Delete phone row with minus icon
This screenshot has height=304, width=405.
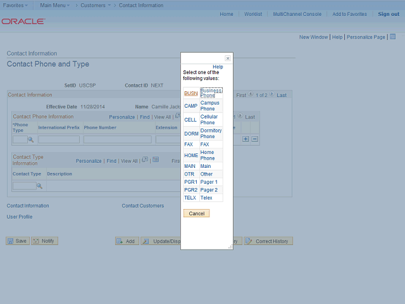click(254, 139)
